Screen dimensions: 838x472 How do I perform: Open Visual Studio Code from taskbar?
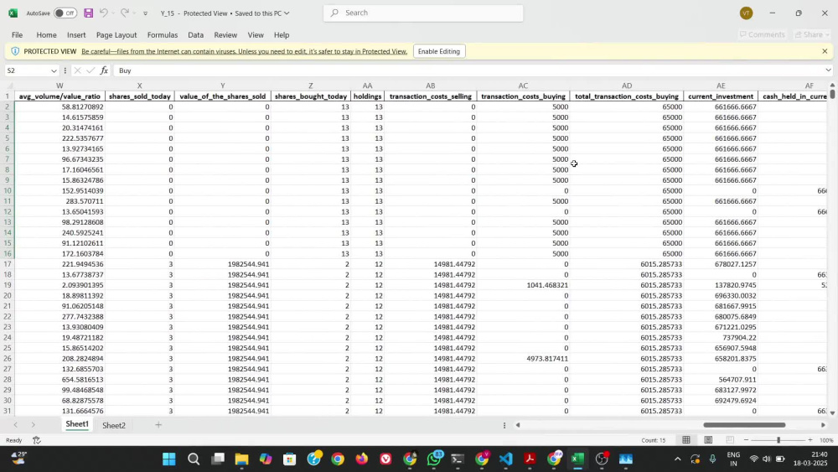505,459
